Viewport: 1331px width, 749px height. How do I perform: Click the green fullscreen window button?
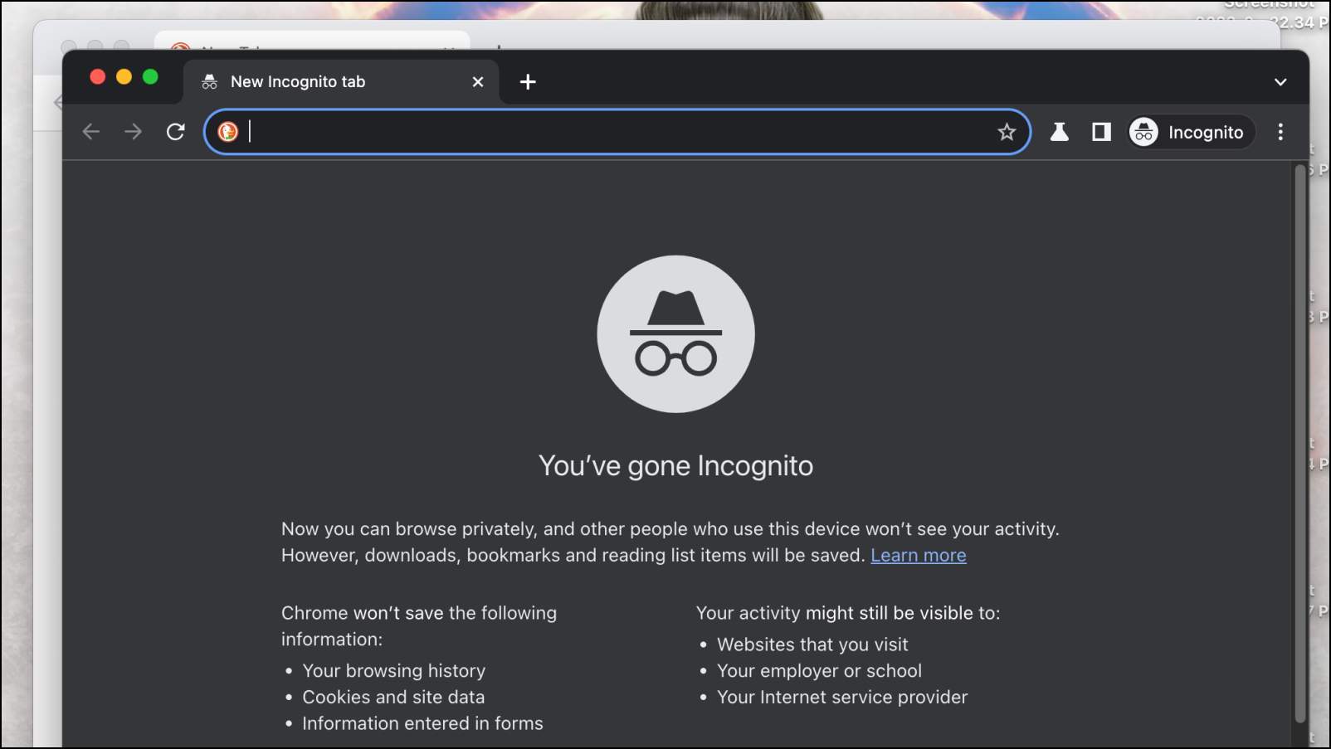pos(150,76)
